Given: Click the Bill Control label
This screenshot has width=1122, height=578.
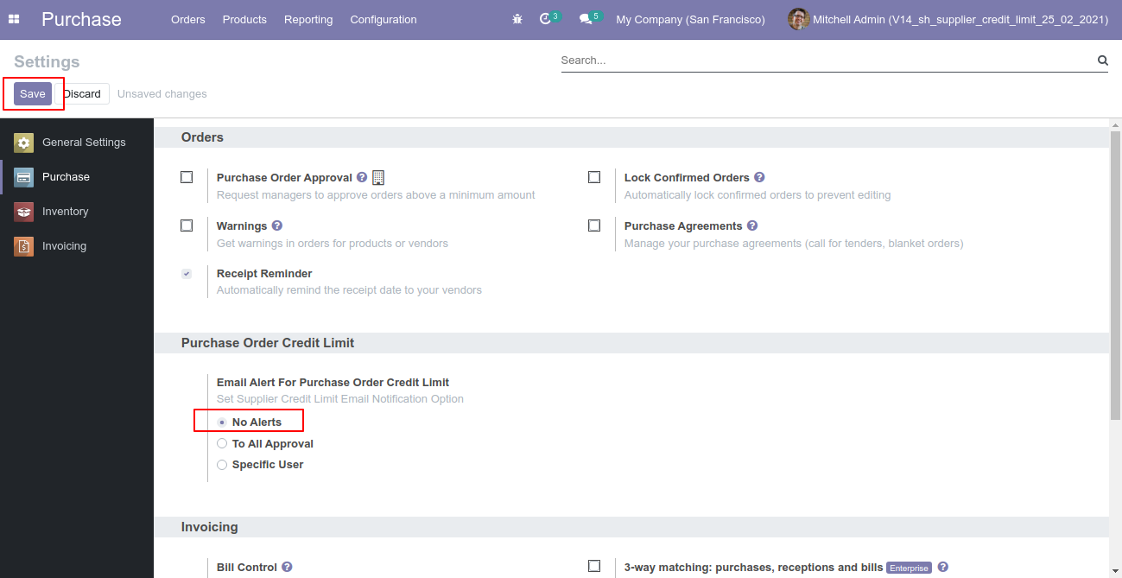Looking at the screenshot, I should coord(247,567).
